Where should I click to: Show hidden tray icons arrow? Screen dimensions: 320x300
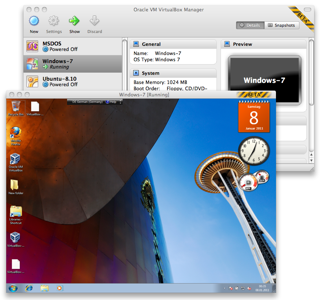click(x=225, y=288)
